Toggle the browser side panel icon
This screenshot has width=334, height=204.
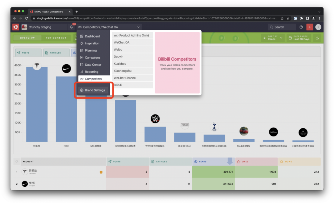pos(307,18)
